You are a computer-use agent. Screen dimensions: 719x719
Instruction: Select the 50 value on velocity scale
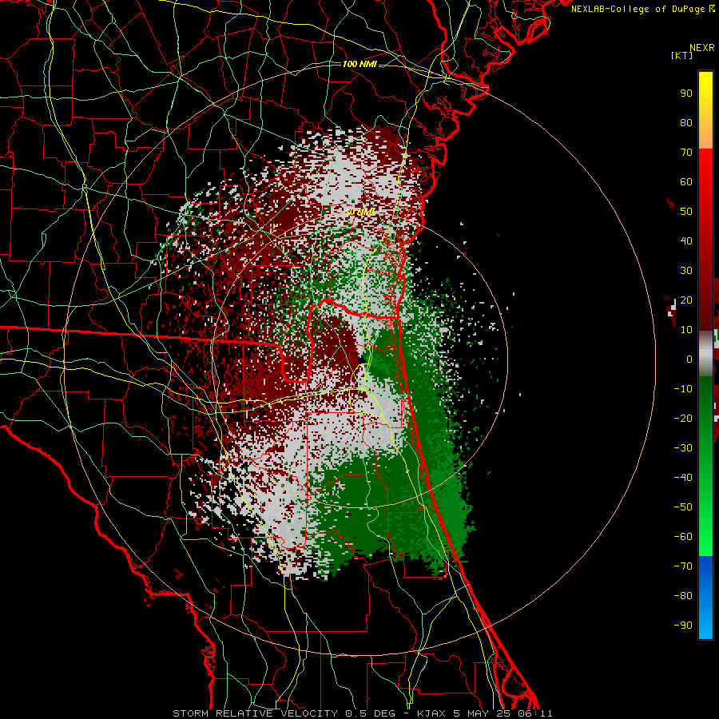point(686,212)
